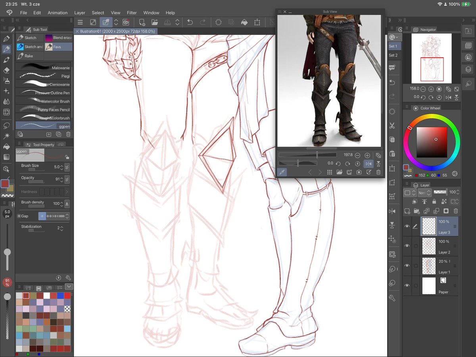Open the Sketch sub tool group

coord(30,38)
